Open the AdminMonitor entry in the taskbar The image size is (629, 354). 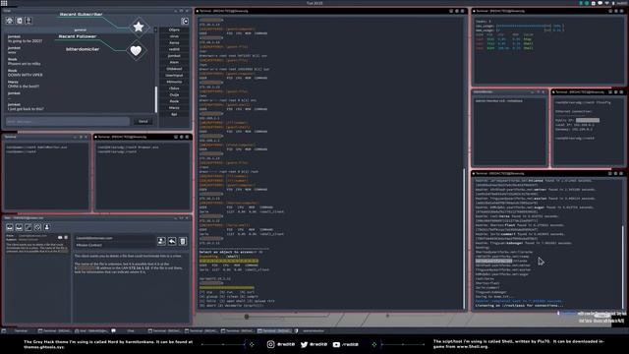[311, 330]
